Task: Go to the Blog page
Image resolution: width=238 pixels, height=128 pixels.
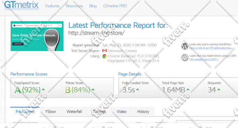Action: 93,6
